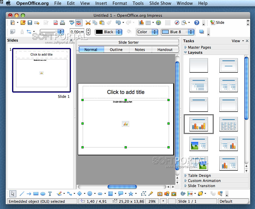The height and width of the screenshot is (209, 255).
Task: Click the Send email document icon
Action: point(37,23)
